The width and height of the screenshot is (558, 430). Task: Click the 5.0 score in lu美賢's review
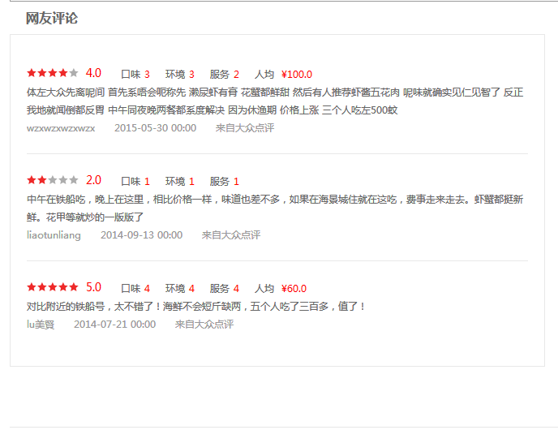93,287
